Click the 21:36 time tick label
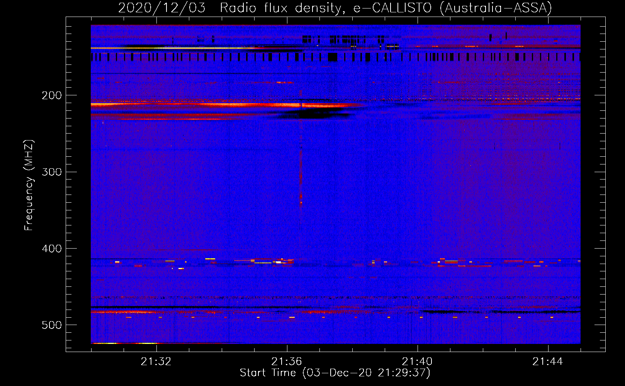 coord(287,362)
